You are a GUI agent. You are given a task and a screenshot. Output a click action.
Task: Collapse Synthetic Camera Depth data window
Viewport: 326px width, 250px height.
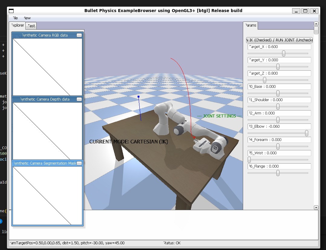click(x=79, y=99)
